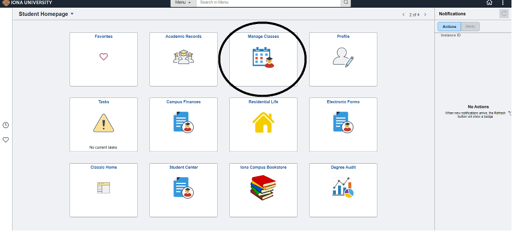Click the Refresh notifications button
The width and height of the screenshot is (512, 231).
pyautogui.click(x=504, y=14)
